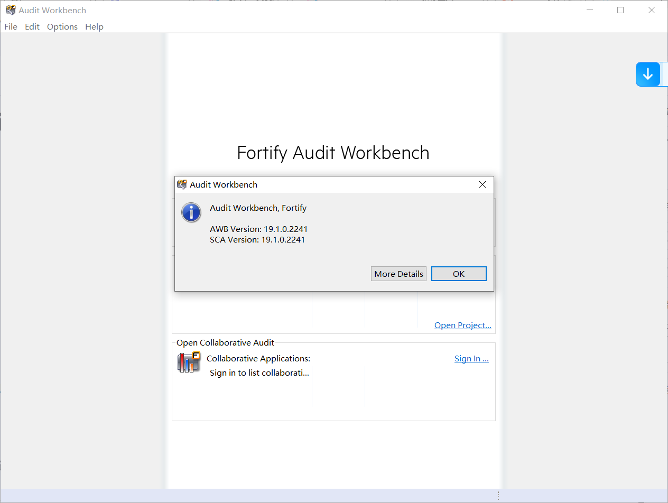Click the Audit Workbench title bar app icon
Viewport: 668px width, 503px height.
pos(11,10)
